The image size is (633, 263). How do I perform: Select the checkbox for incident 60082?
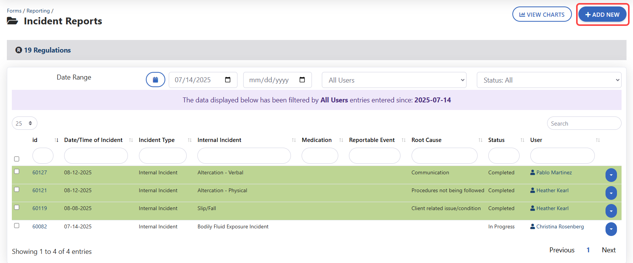click(17, 226)
